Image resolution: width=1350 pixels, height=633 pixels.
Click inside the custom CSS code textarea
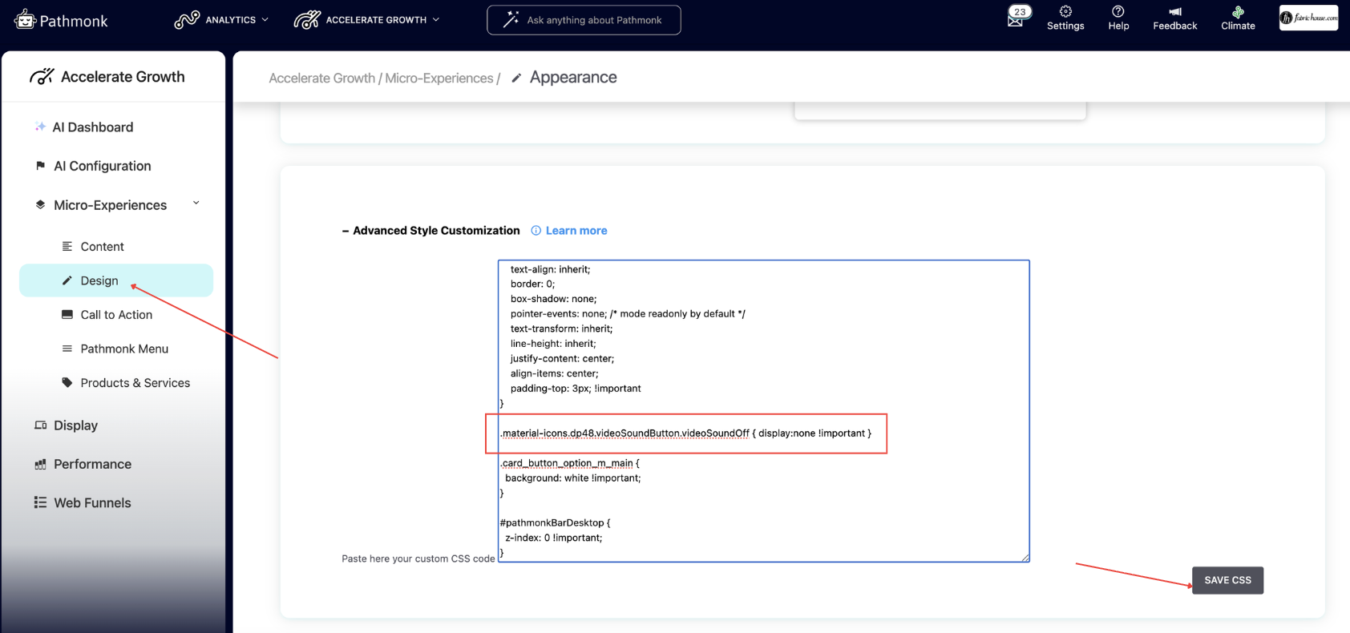click(764, 411)
